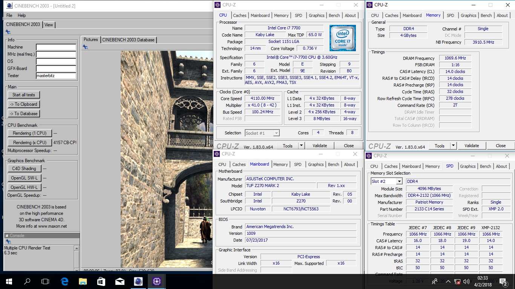Click Start all tests button
The height and width of the screenshot is (289, 515).
tap(24, 95)
